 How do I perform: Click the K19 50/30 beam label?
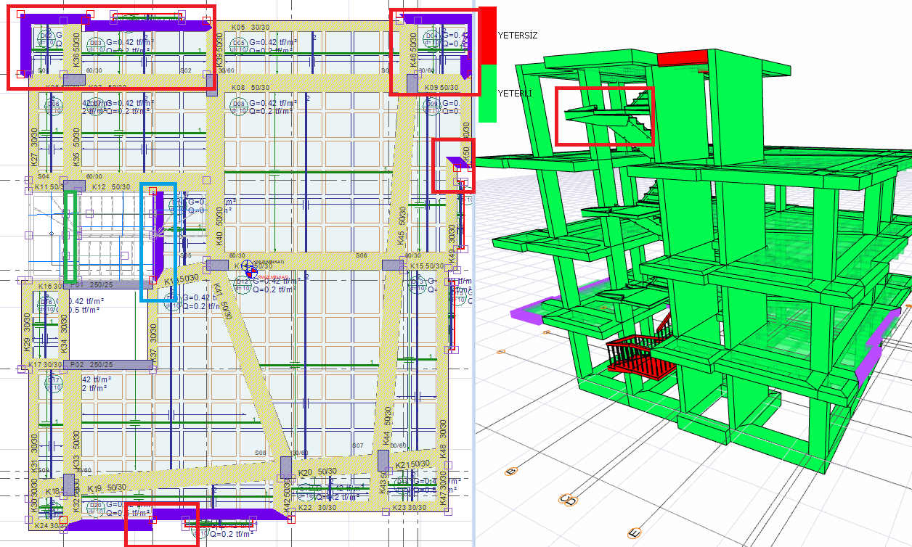106,489
